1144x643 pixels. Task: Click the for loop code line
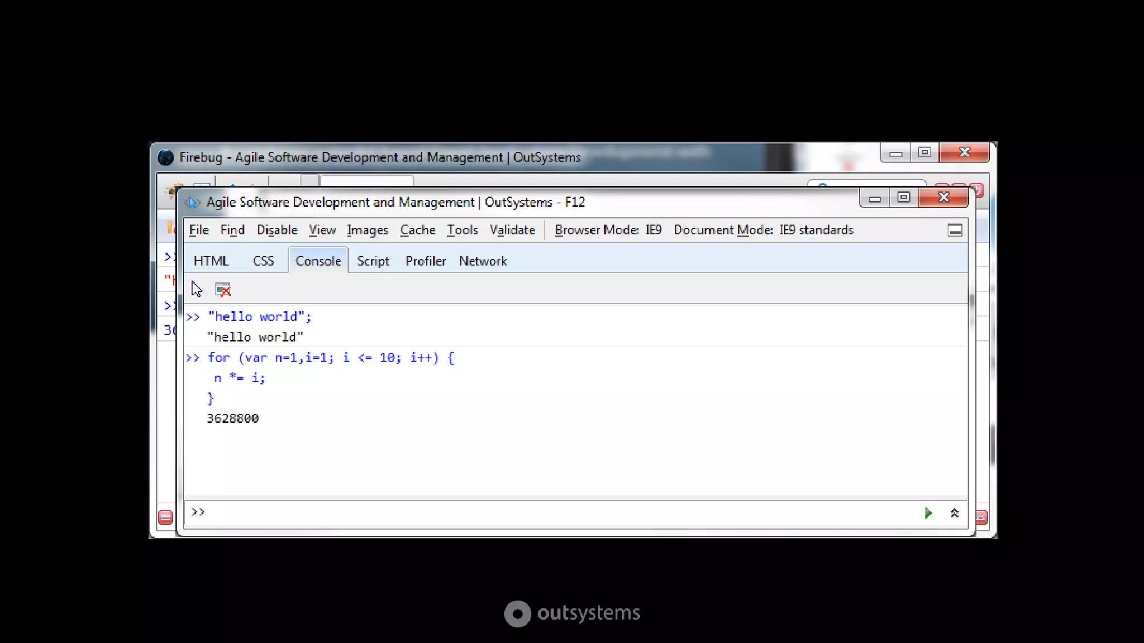(x=331, y=358)
